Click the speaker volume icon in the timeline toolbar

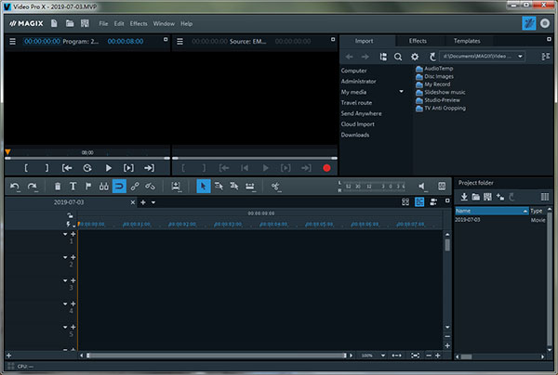pyautogui.click(x=421, y=186)
